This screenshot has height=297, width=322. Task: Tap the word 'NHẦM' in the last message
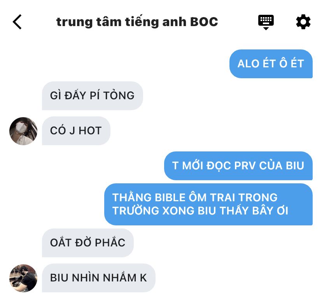(x=119, y=277)
